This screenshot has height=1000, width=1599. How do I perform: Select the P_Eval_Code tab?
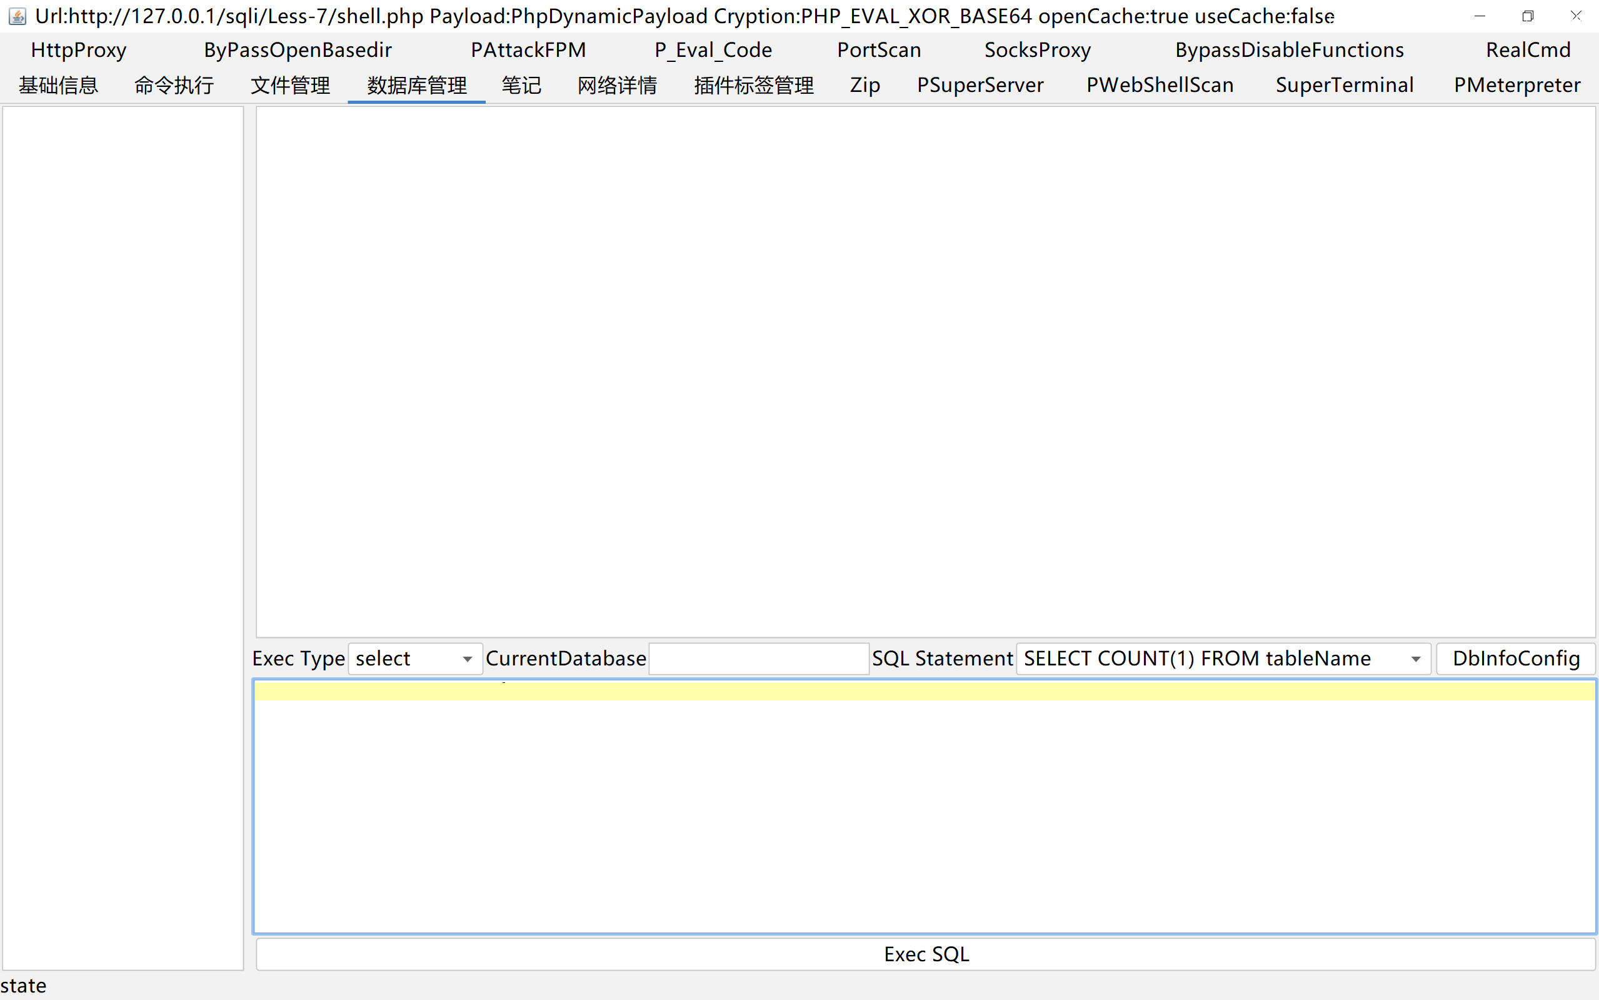coord(713,49)
